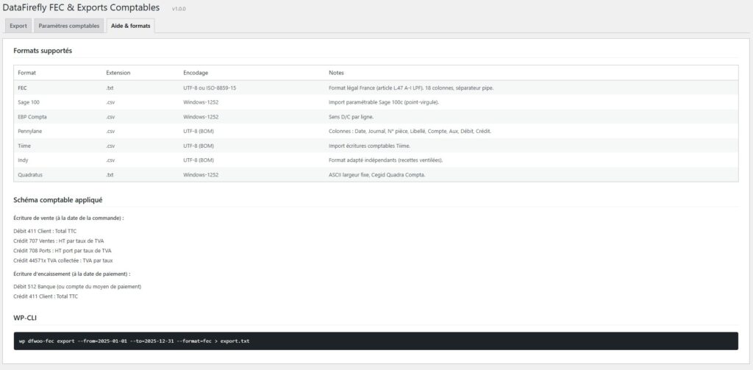
Task: Click the WP-CLI heading
Action: pyautogui.click(x=24, y=318)
